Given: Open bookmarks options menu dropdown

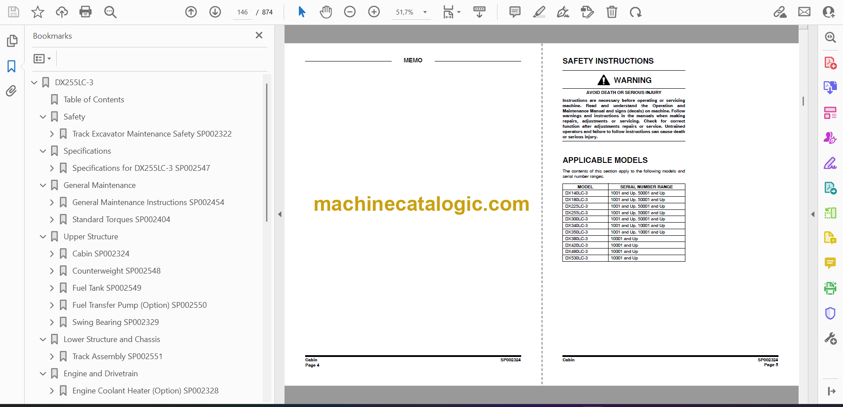Looking at the screenshot, I should (43, 58).
